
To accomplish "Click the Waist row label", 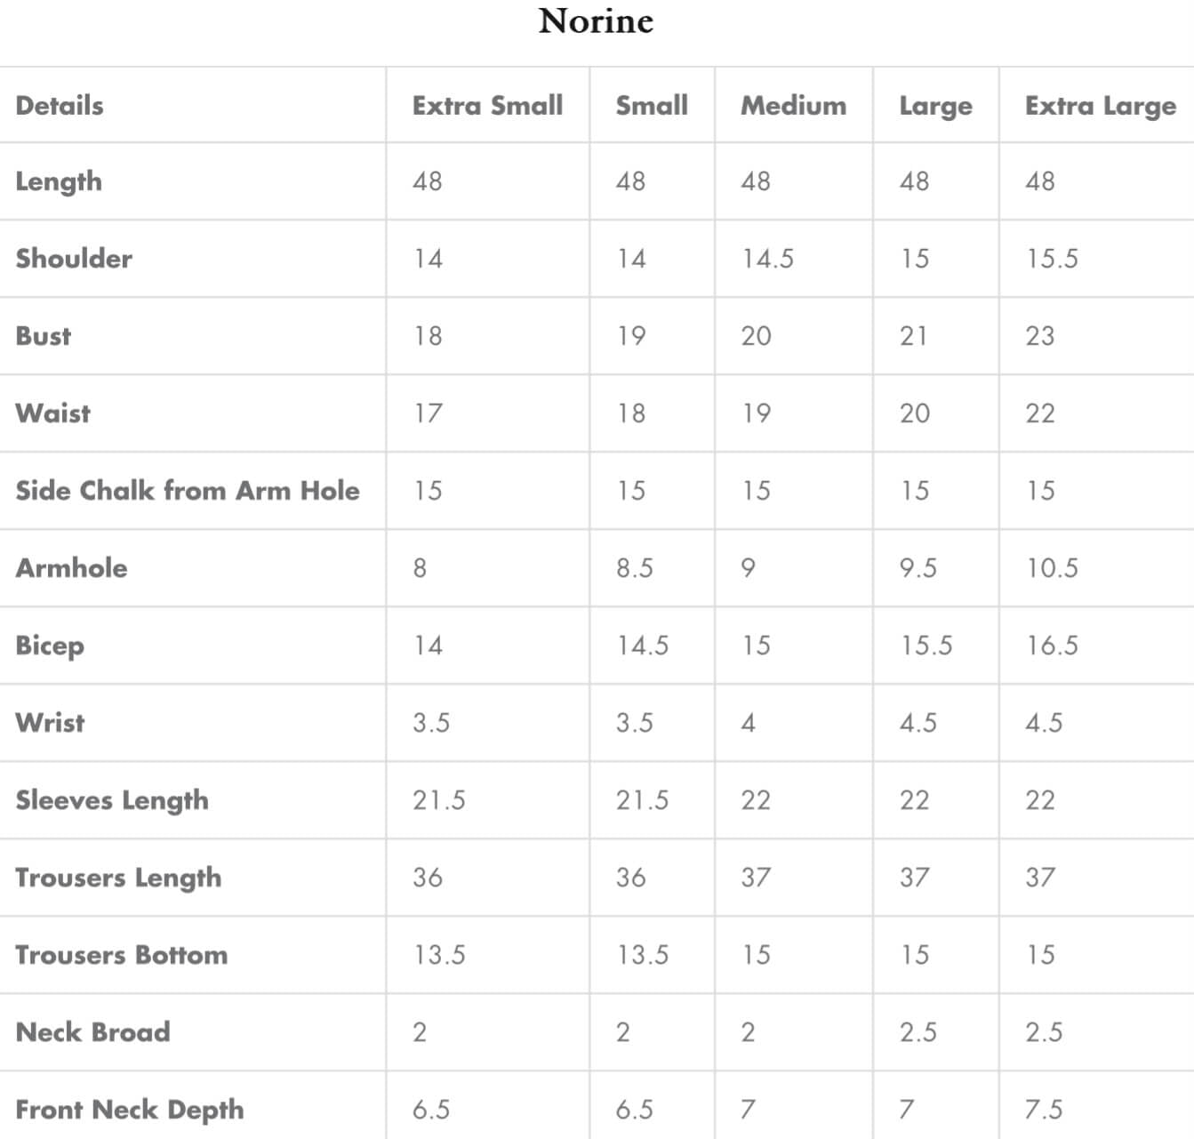I will 53,413.
